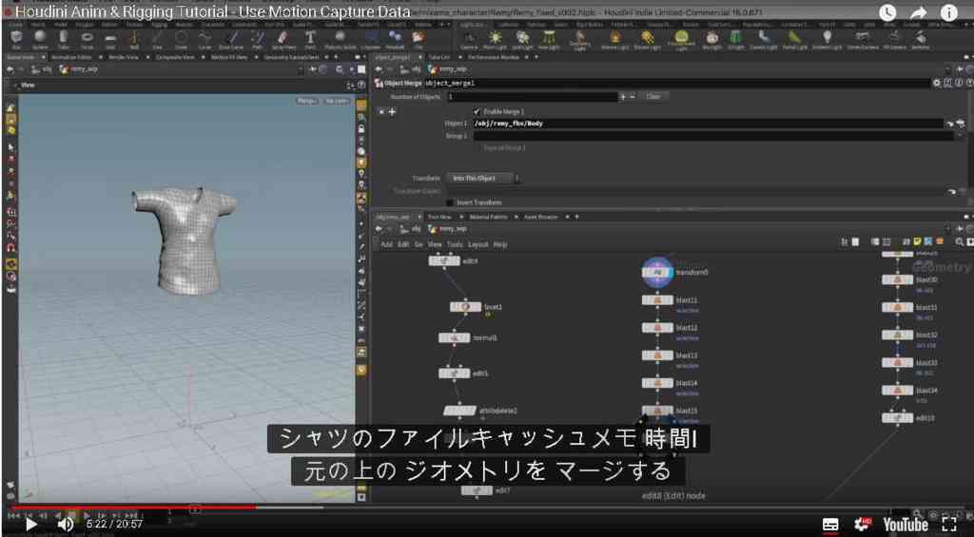Select the Sphere shelf tool

pos(40,38)
